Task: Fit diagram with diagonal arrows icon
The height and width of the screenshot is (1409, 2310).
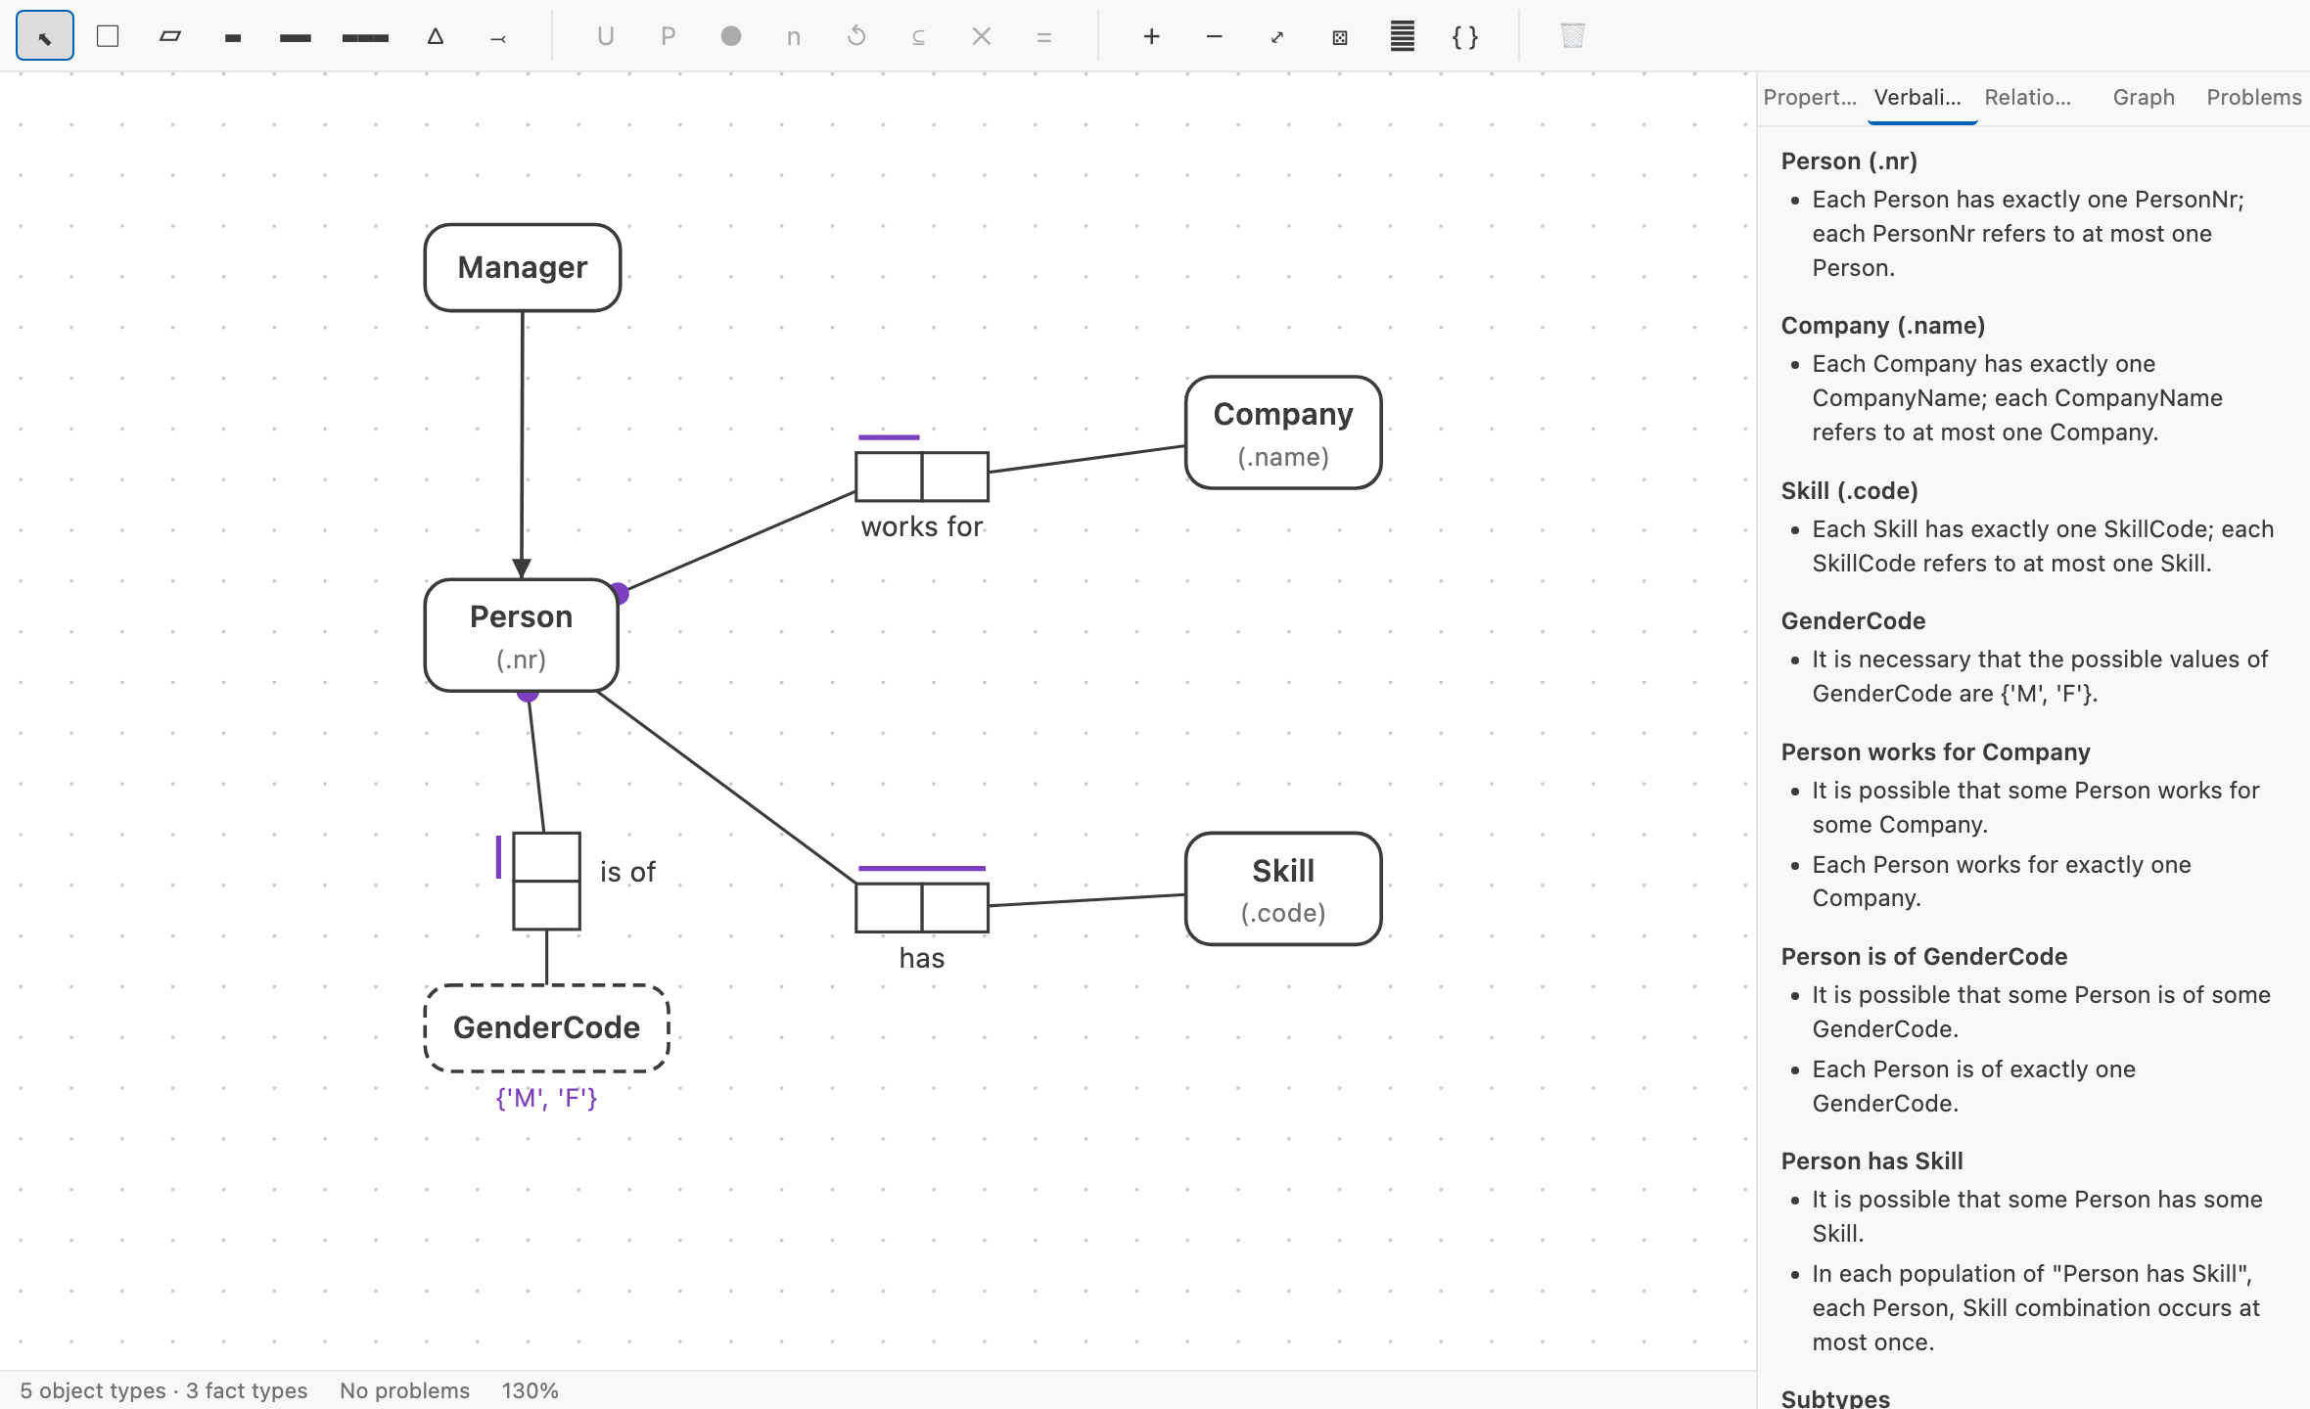Action: [1277, 36]
